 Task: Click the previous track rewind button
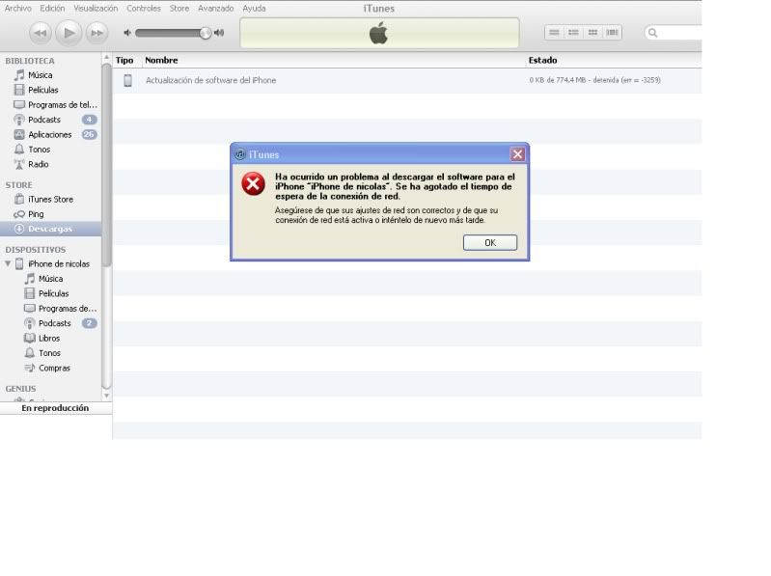[x=41, y=33]
